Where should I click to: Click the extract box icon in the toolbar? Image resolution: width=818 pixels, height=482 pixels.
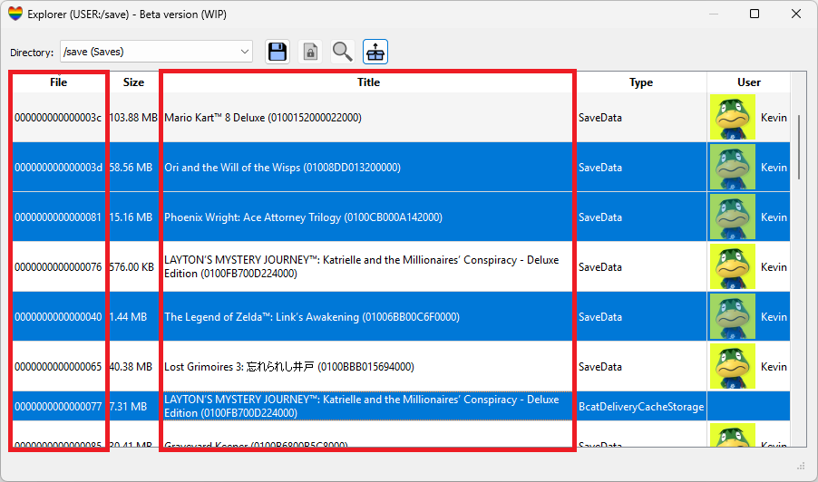(x=375, y=53)
